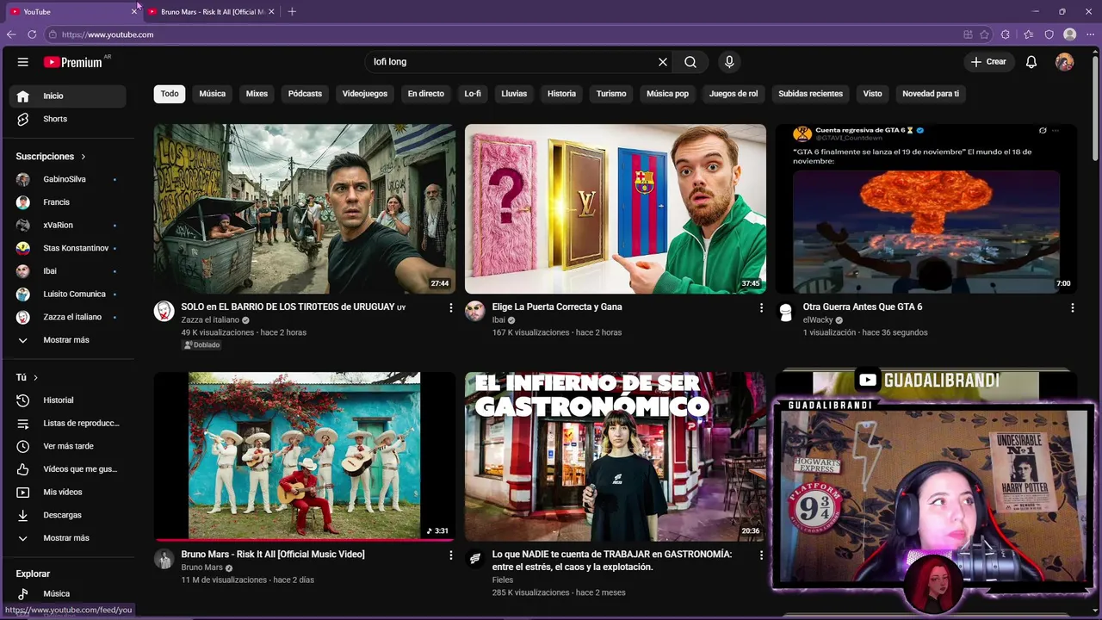Click Ibai channel avatar under video

475,311
